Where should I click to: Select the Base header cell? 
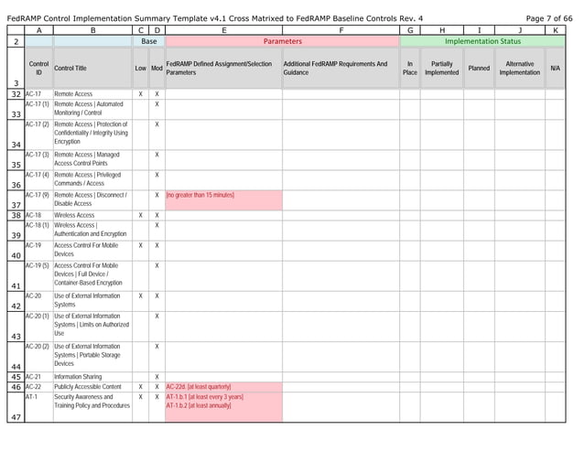(148, 41)
